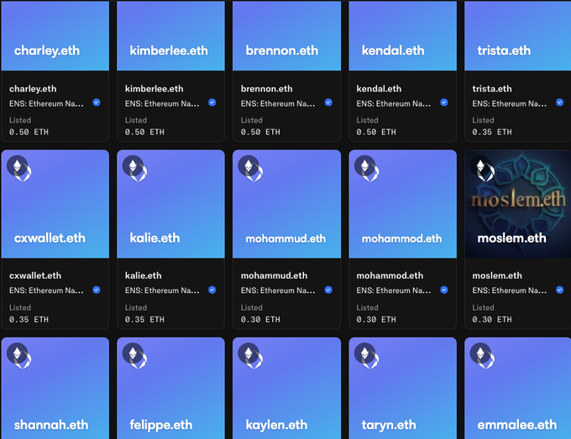
Task: Open the taryn.eth NFT thumbnail
Action: (403, 388)
